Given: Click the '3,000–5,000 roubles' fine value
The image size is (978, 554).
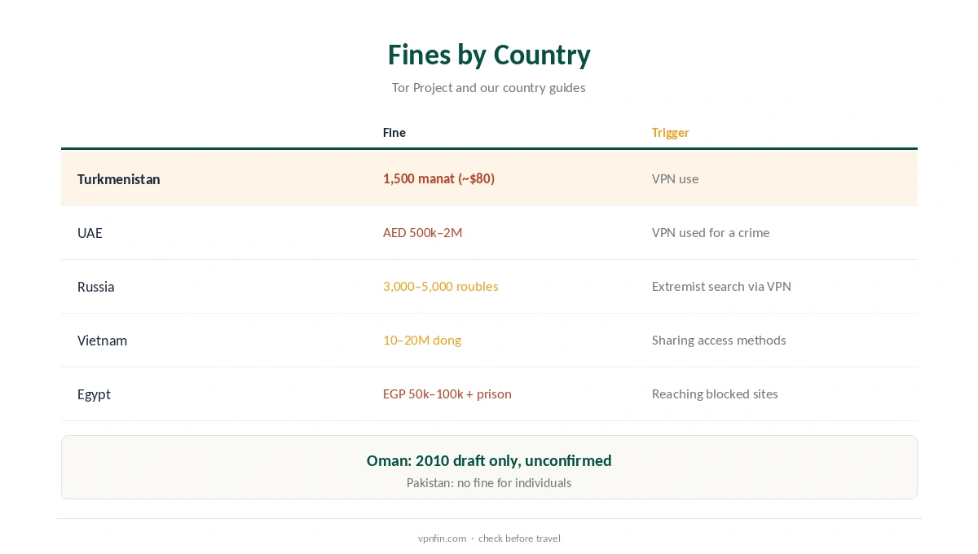Looking at the screenshot, I should click(x=441, y=286).
